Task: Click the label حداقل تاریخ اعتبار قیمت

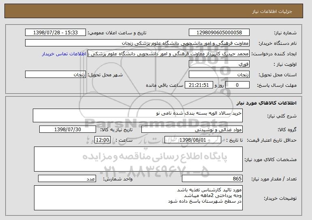Action: [272, 140]
